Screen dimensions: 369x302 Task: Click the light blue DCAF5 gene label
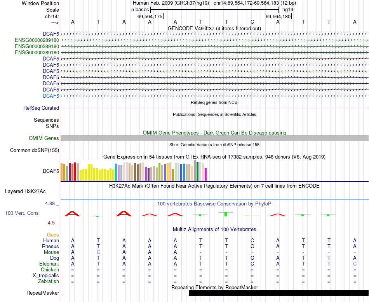[51, 96]
